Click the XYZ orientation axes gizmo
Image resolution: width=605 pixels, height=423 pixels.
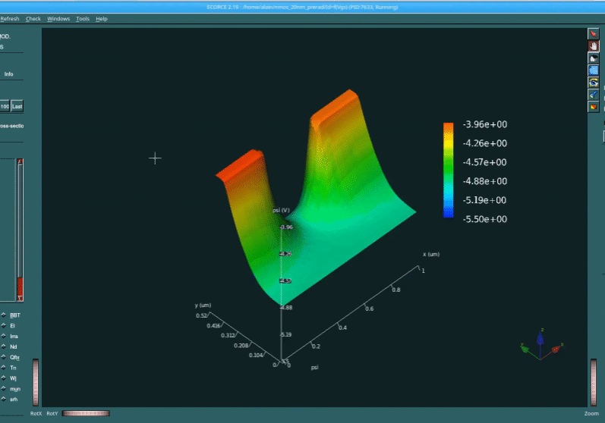pyautogui.click(x=540, y=343)
